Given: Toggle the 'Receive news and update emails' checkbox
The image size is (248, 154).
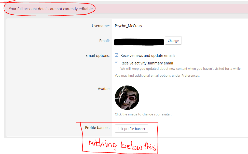Looking at the screenshot, I should coord(117,55).
